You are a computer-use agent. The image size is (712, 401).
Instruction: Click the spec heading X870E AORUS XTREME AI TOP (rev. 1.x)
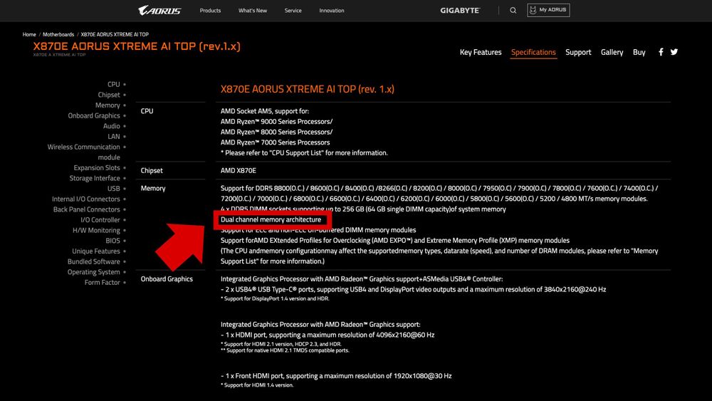(308, 89)
